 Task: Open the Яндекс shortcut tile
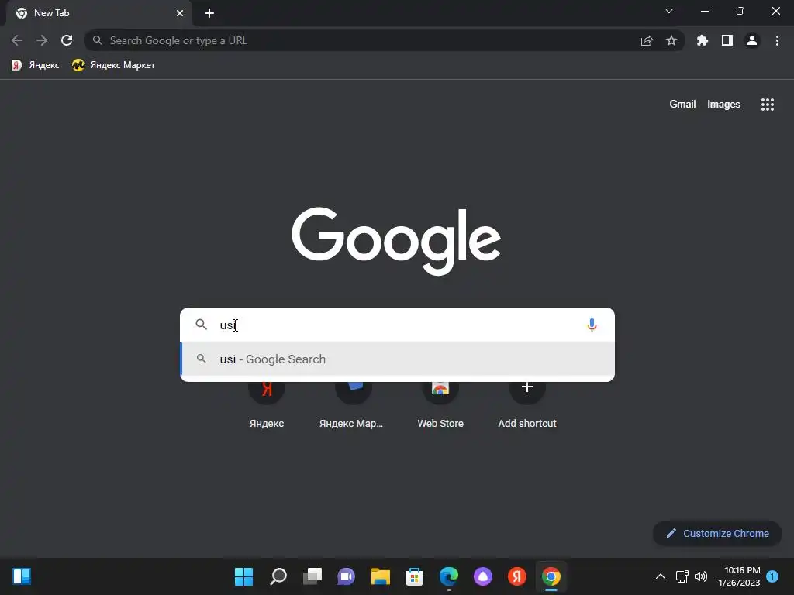tap(267, 404)
